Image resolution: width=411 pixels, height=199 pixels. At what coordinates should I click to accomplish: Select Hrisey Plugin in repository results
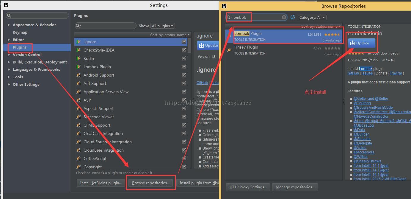click(283, 50)
